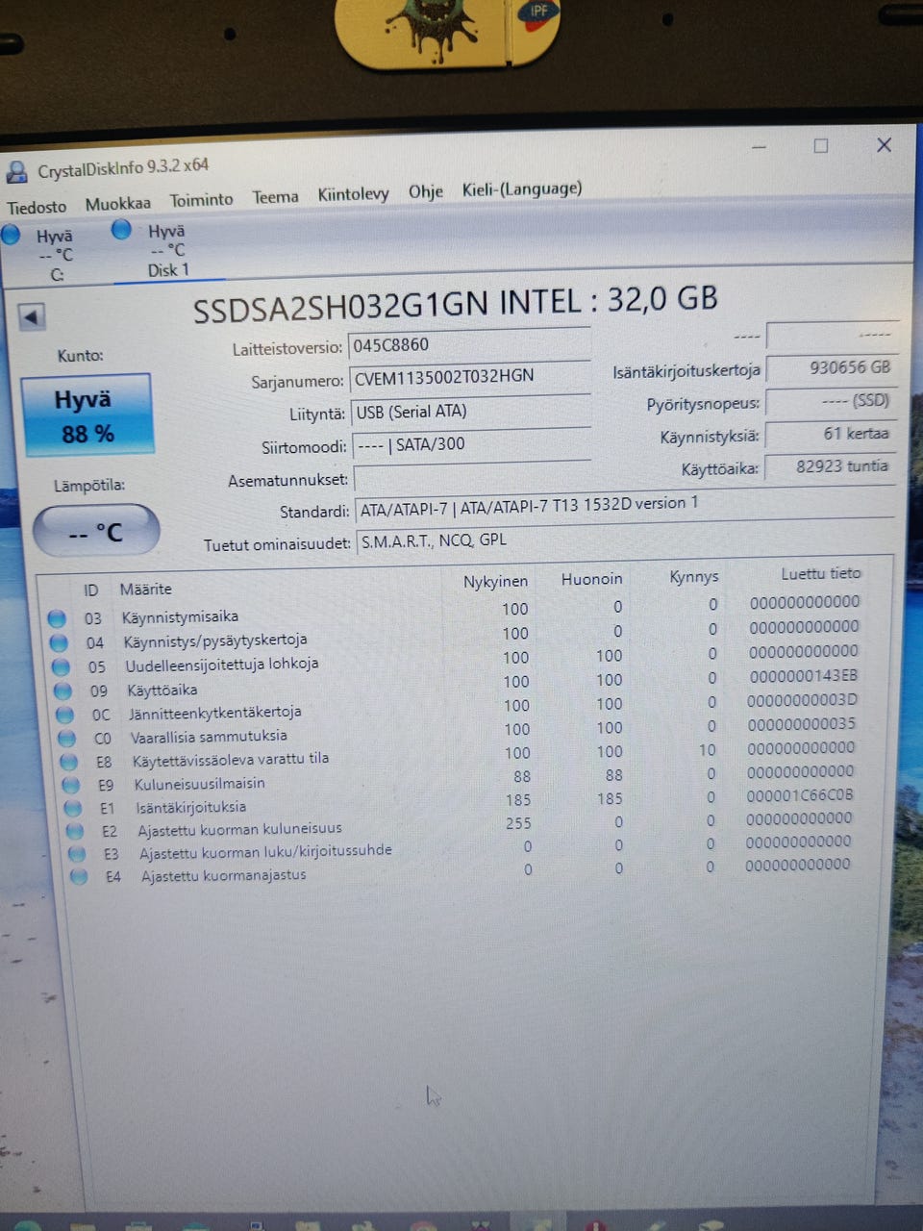The height and width of the screenshot is (1231, 923).
Task: Click the Standardi field ATA/ATAPI-7
Action: (x=625, y=505)
